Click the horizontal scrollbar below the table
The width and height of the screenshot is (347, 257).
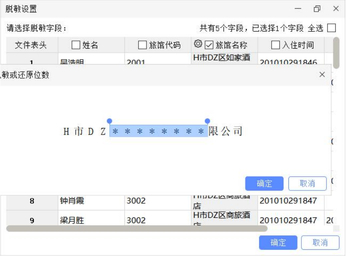(136, 229)
